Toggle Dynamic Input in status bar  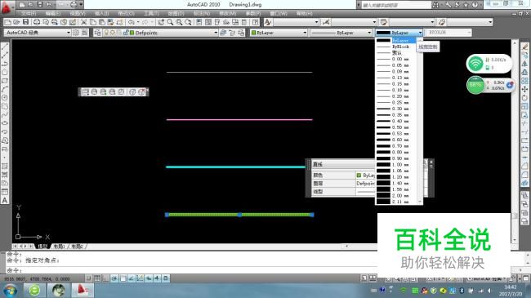tap(149, 278)
